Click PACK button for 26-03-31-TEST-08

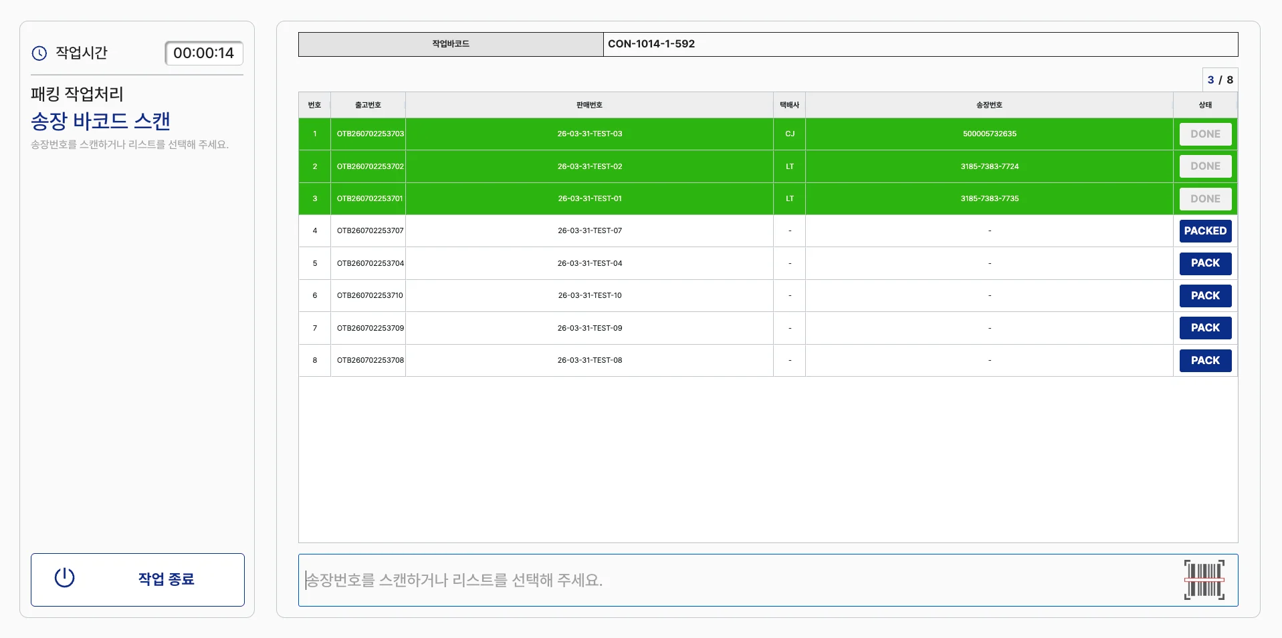[x=1205, y=361]
